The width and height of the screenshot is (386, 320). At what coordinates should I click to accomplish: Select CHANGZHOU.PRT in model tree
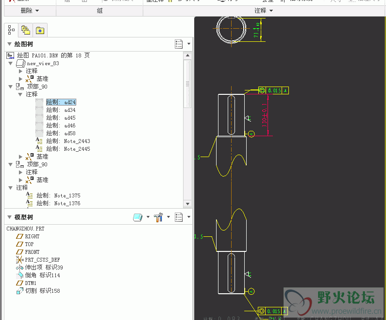pyautogui.click(x=25, y=229)
